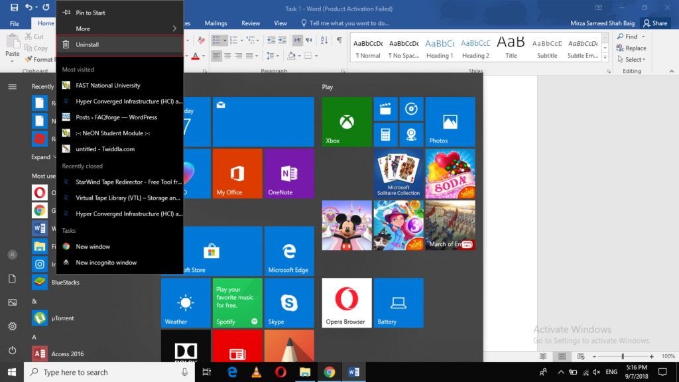Open the Font Color dropdown arrow
The image size is (679, 382).
pos(202,56)
